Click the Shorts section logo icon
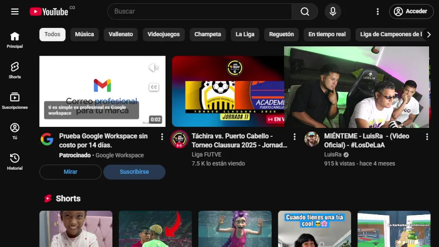The height and width of the screenshot is (247, 439). (x=48, y=199)
